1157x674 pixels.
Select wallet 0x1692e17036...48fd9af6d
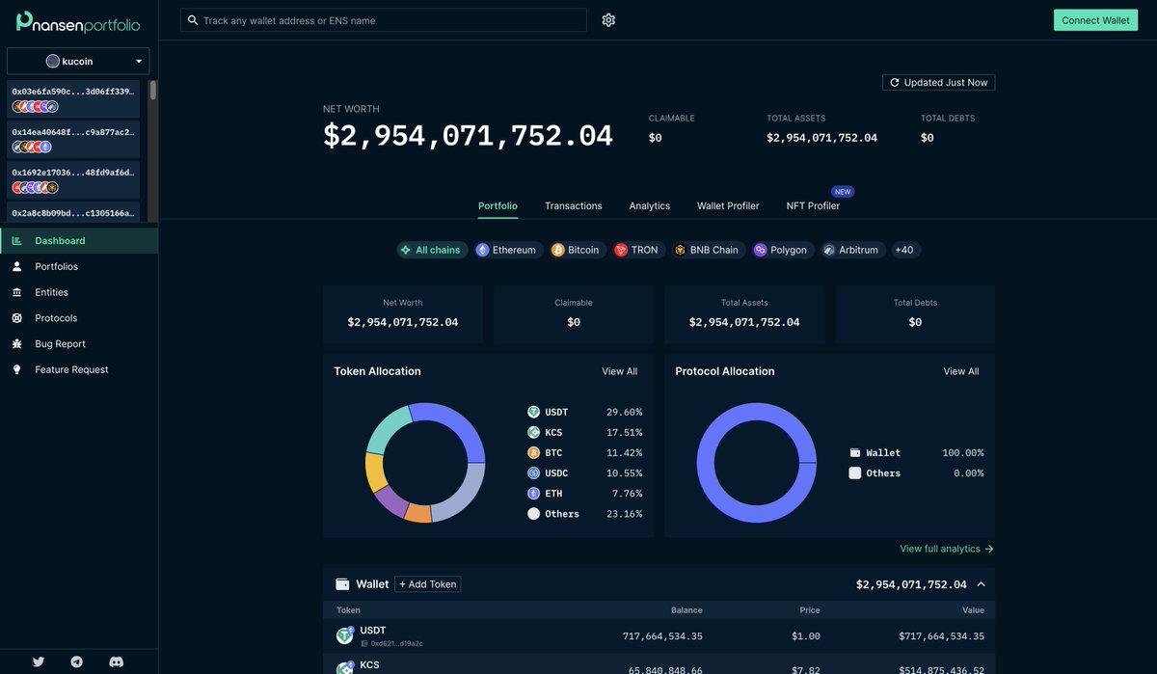73,179
